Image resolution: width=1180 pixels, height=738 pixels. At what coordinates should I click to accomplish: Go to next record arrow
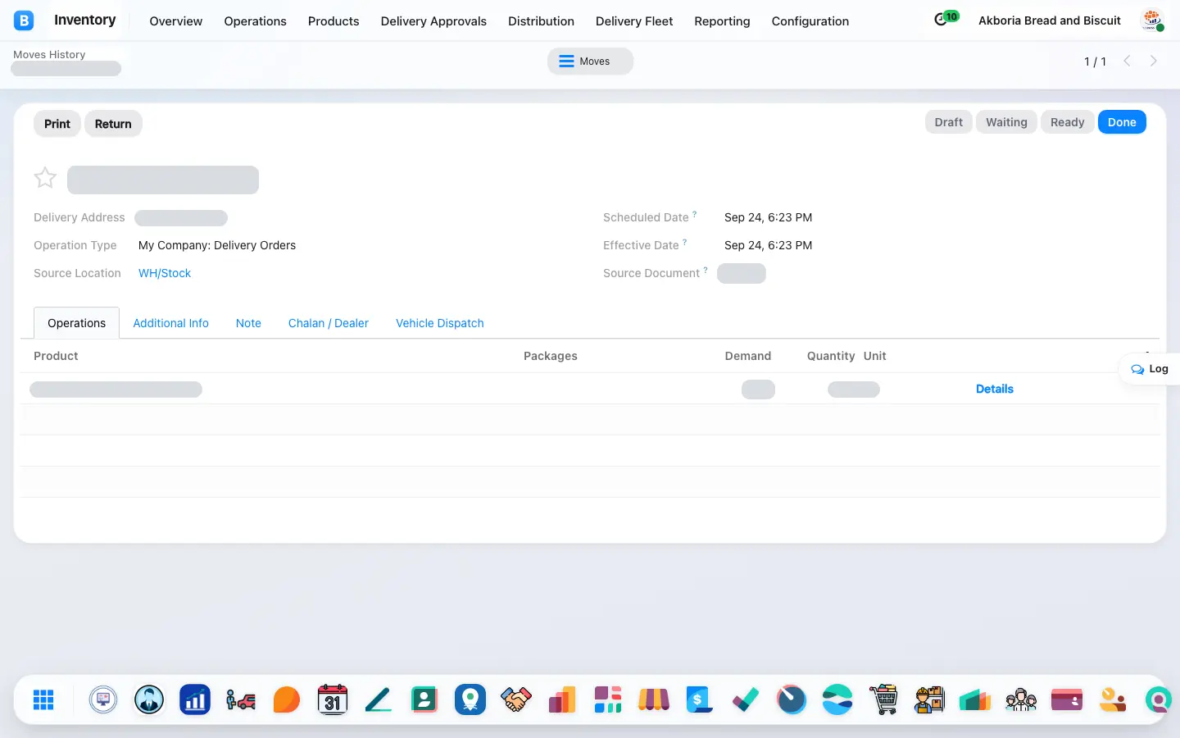point(1154,61)
